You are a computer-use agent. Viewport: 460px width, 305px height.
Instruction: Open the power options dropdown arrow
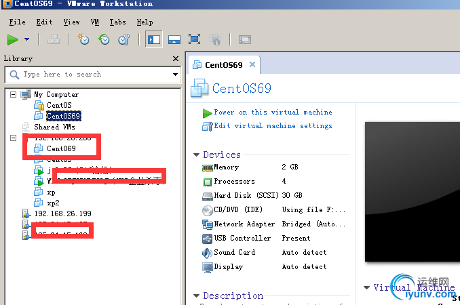coord(26,39)
